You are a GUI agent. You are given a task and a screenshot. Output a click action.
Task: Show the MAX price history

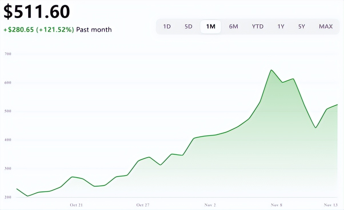[x=326, y=27]
